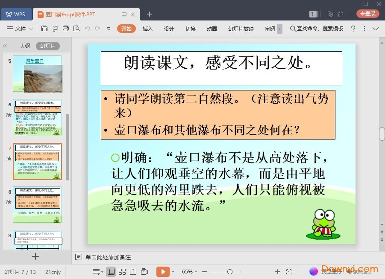The height and width of the screenshot is (279, 385).
Task: Start slideshow with orange play button
Action: click(x=163, y=272)
